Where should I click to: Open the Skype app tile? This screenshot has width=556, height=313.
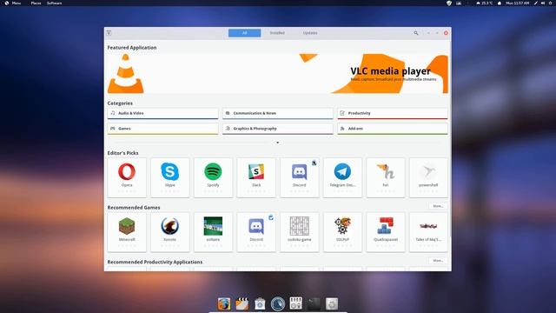click(170, 177)
